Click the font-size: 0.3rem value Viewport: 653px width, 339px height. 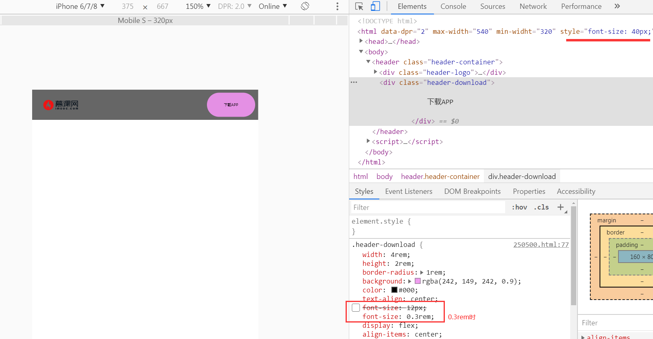coord(419,316)
